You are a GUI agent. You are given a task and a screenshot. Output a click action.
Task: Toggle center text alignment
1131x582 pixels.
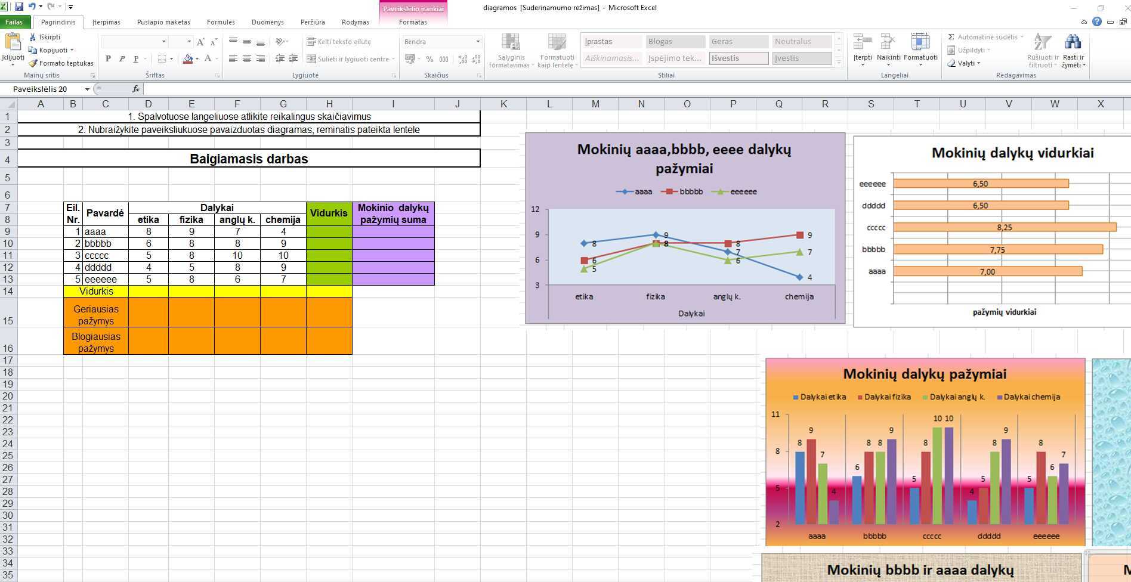click(246, 59)
